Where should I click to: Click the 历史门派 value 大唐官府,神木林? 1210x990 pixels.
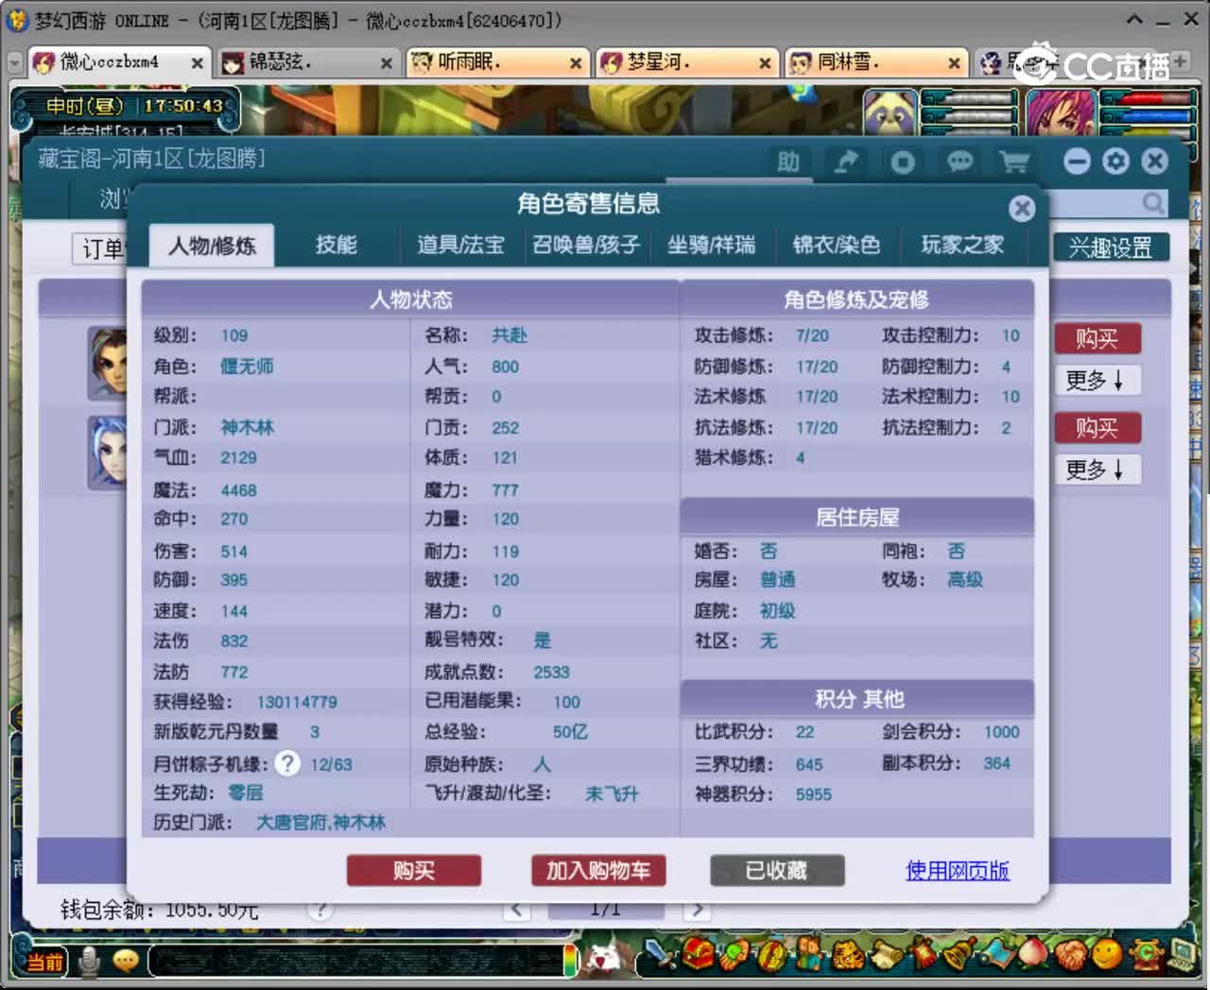(320, 823)
